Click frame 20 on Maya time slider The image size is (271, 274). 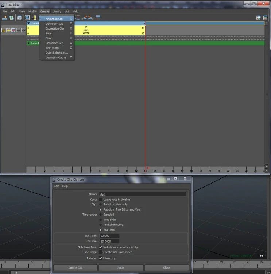[x=235, y=264]
